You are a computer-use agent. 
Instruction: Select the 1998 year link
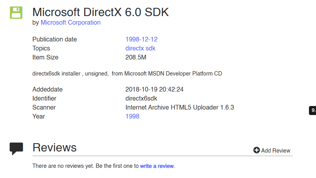(132, 116)
